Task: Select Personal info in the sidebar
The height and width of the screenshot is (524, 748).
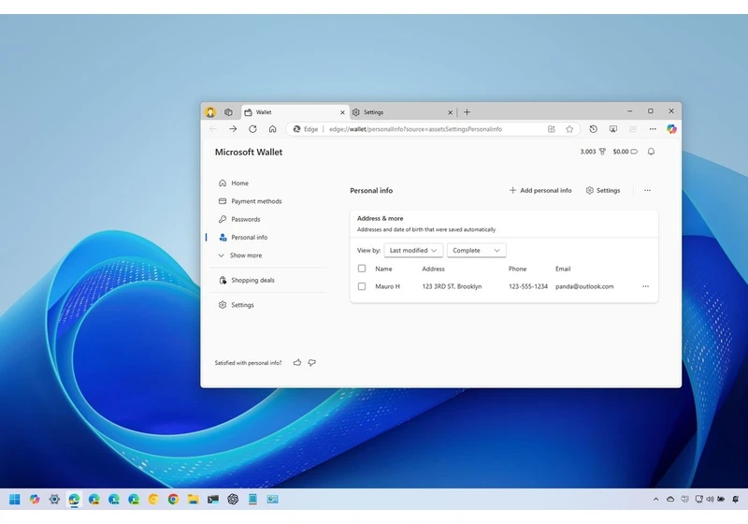Action: coord(243,237)
